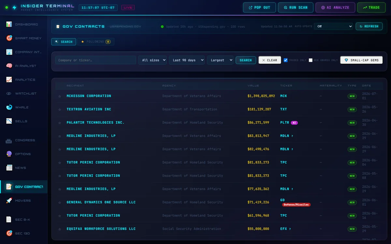391x244 pixels.
Task: Click the AI Analyze button
Action: tap(335, 7)
